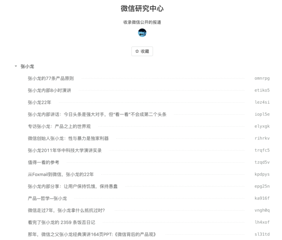Click the slug text ka916f
The height and width of the screenshot is (240, 282).
click(x=262, y=199)
